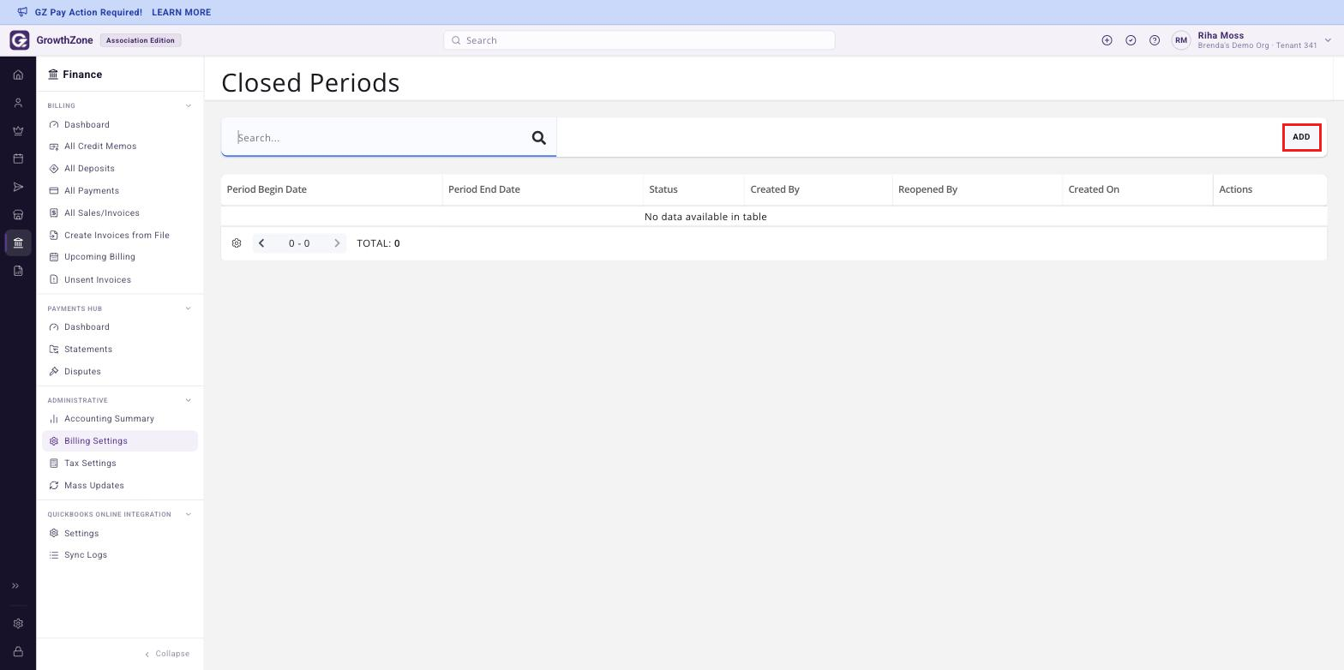Collapse the QuickBooks Online Integration section
The height and width of the screenshot is (670, 1344).
[189, 514]
